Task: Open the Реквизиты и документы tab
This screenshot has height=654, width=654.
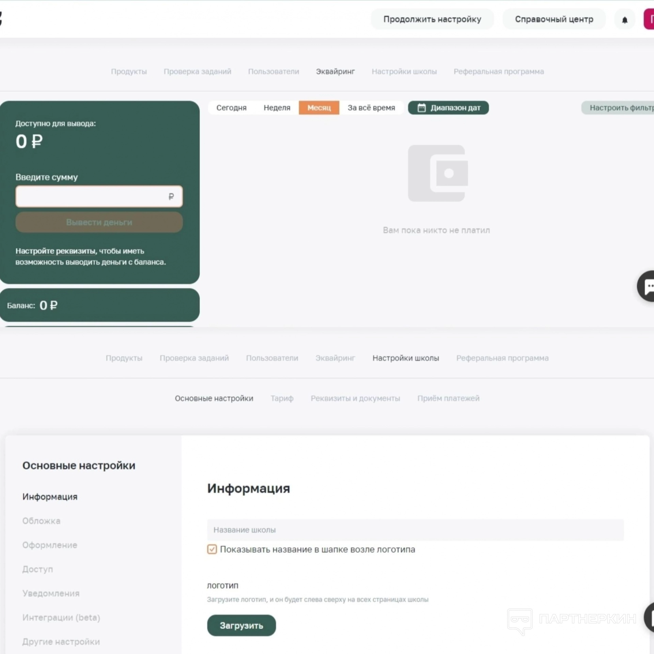Action: coord(355,399)
